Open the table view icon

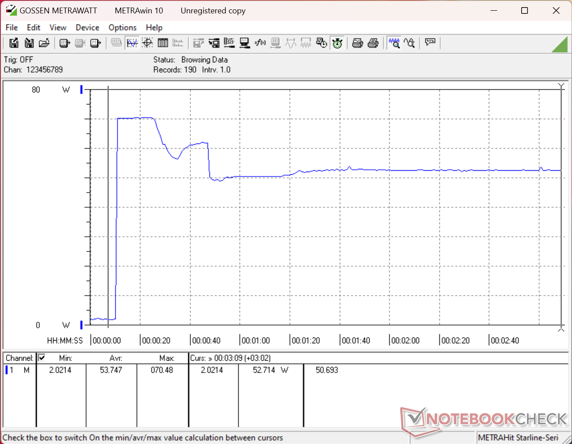coord(163,43)
